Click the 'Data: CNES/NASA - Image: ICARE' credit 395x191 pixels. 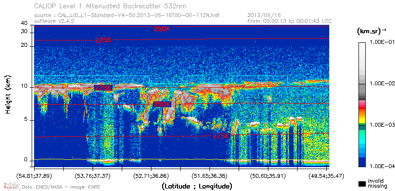61,187
